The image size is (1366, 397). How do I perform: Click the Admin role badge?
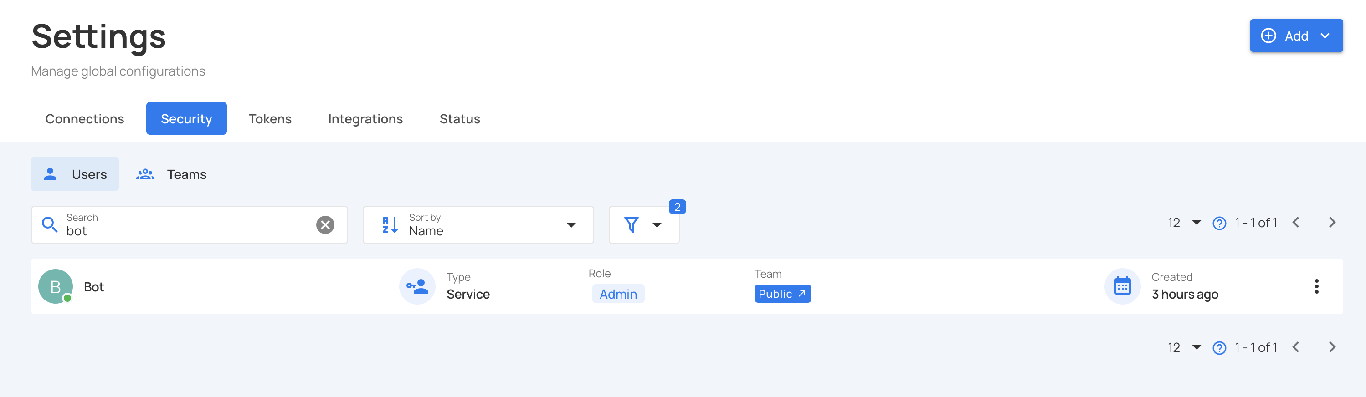(x=618, y=294)
